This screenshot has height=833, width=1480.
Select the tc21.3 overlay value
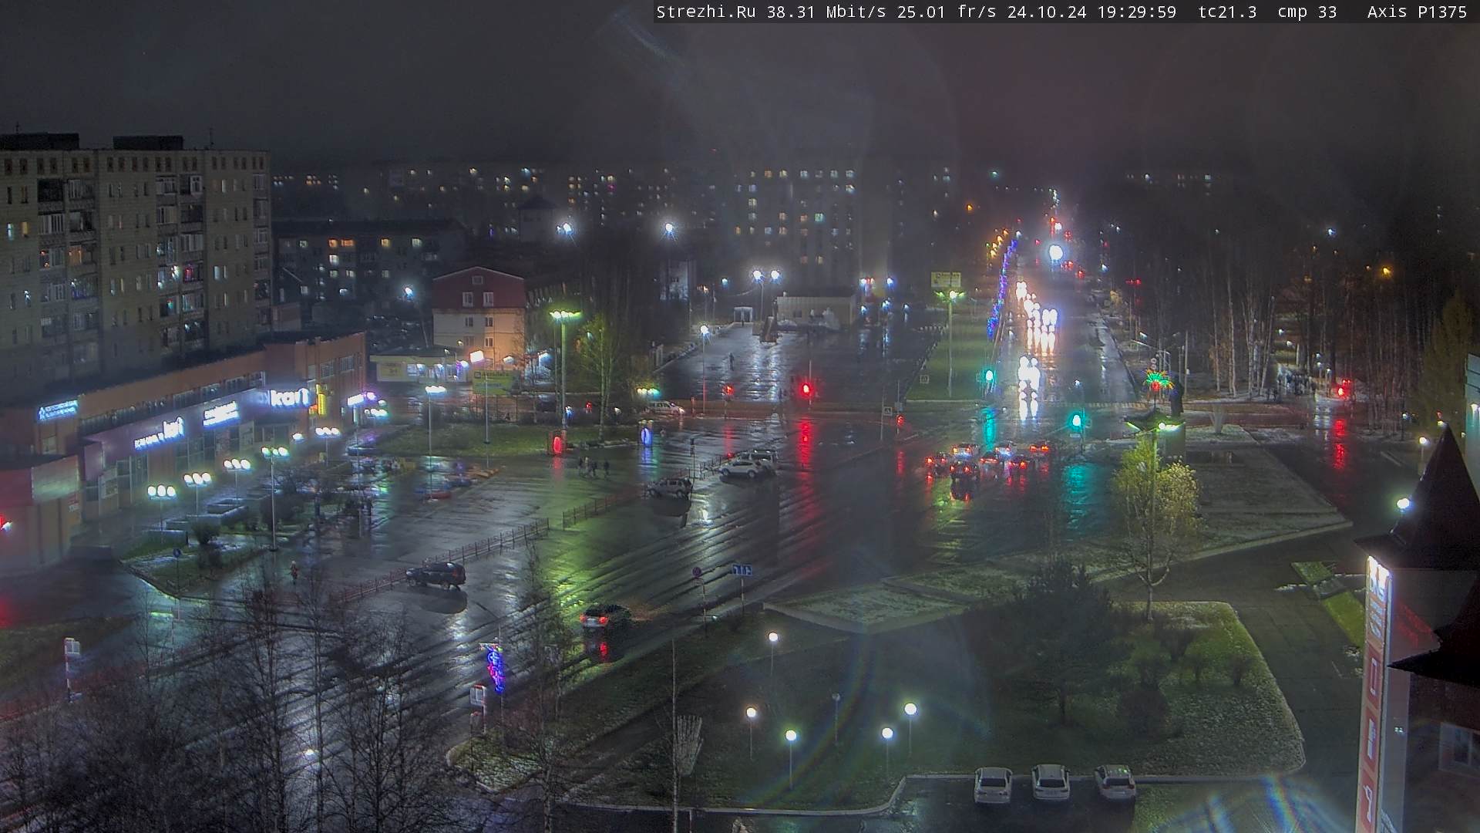pos(1227,12)
